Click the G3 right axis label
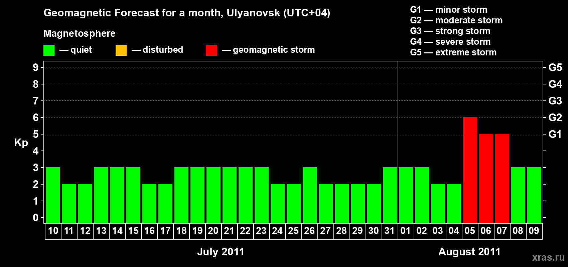This screenshot has height=267, width=568. [x=555, y=101]
